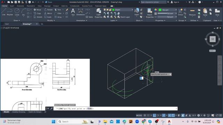Click the Trim tool
The width and height of the screenshot is (223, 125).
tap(58, 10)
